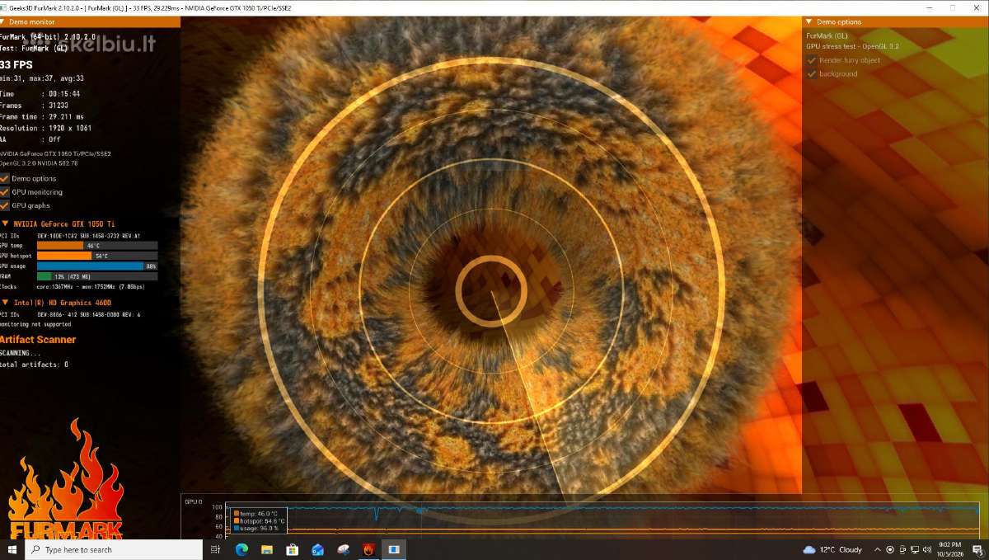Collapse the Demo monitor panel header
This screenshot has height=560, width=989.
(90, 22)
